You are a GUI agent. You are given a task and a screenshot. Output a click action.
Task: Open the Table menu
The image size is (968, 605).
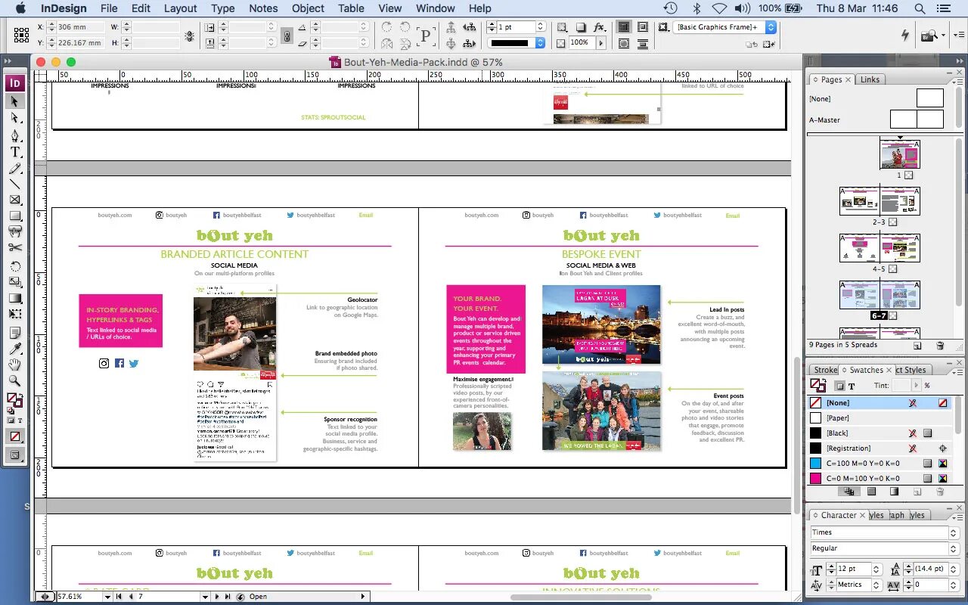tap(351, 8)
